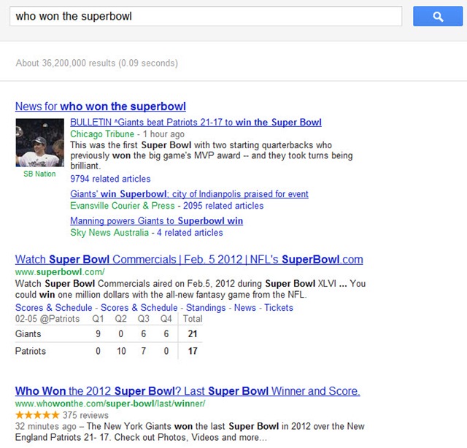Image resolution: width=467 pixels, height=448 pixels.
Task: Click the blue magnifying glass search button
Action: pos(438,16)
